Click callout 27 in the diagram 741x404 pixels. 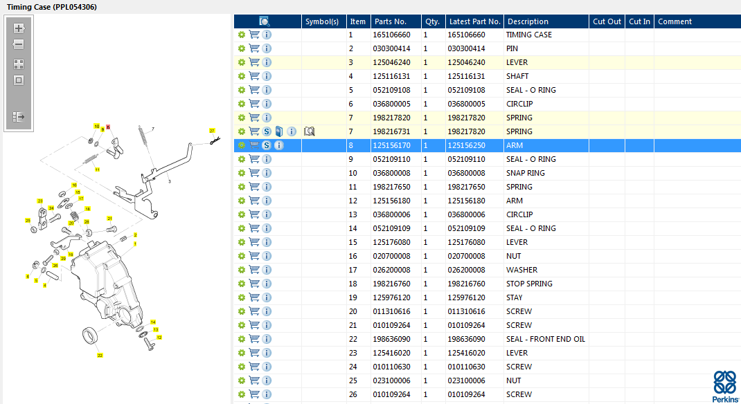point(213,130)
